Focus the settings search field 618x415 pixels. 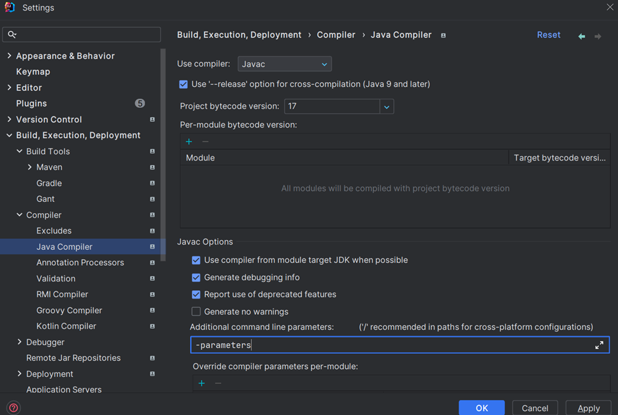pos(82,35)
